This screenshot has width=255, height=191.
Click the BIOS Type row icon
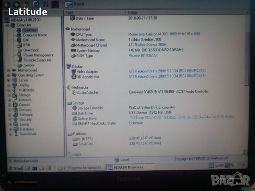click(73, 56)
